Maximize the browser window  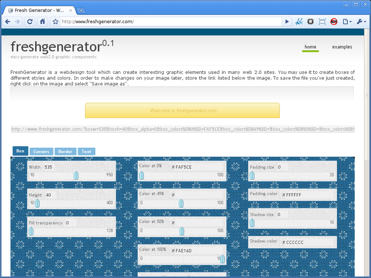click(356, 4)
